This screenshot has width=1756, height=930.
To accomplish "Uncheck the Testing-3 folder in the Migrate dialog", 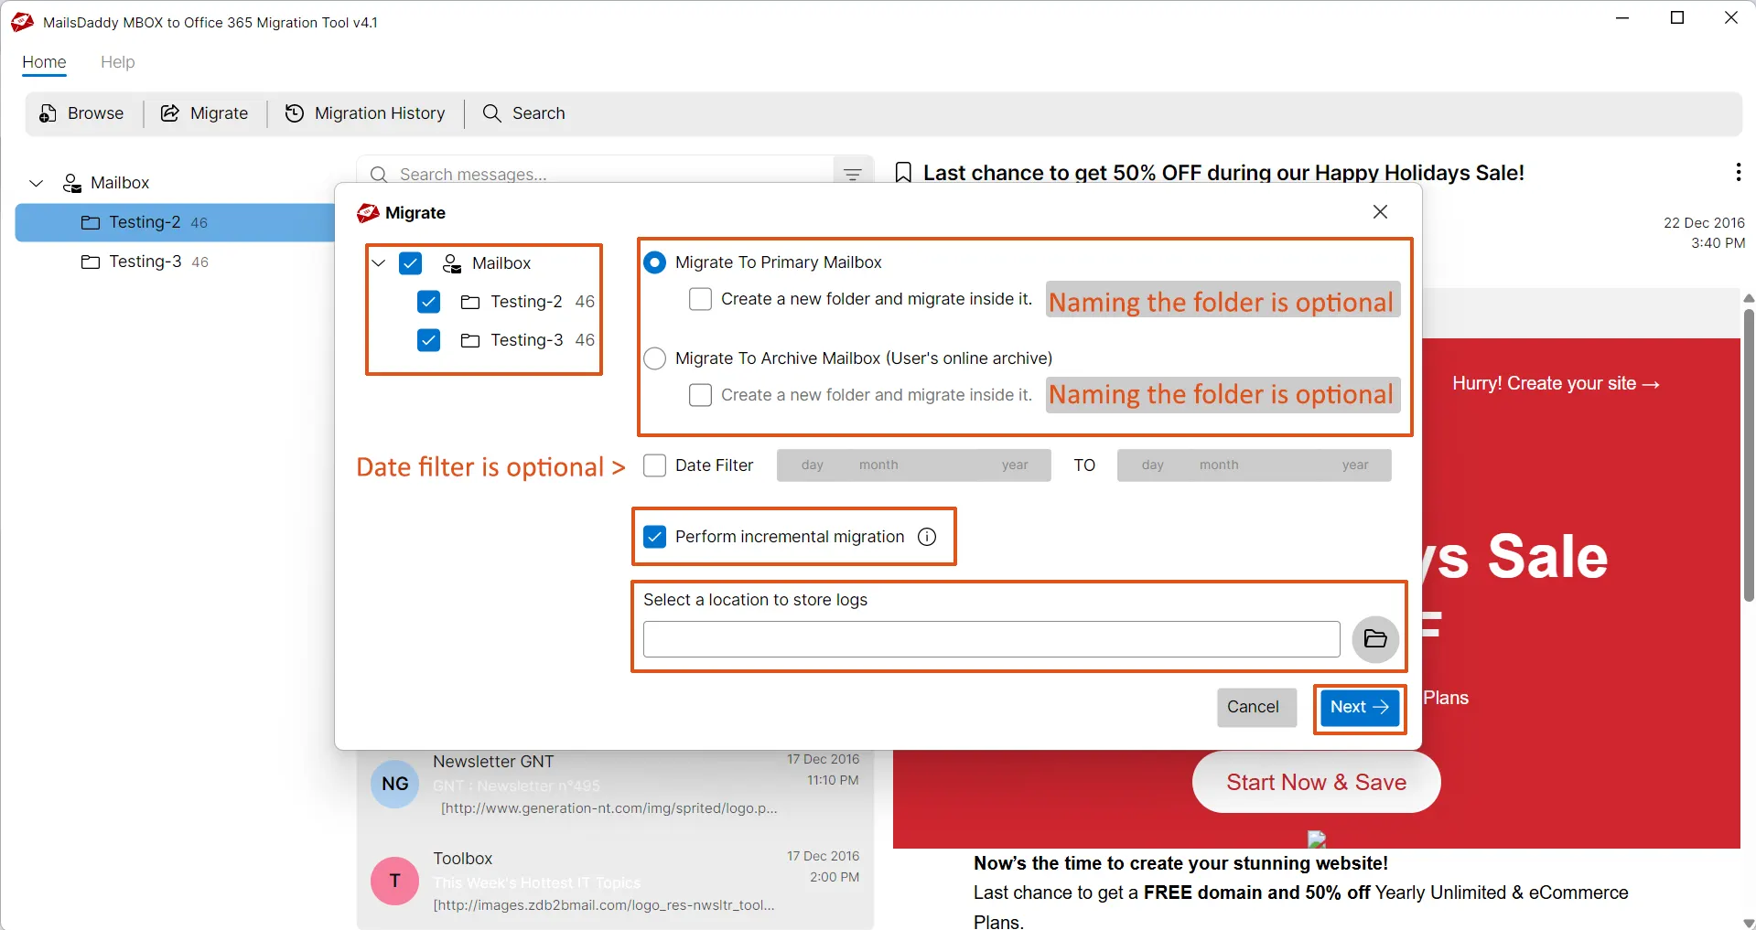I will pyautogui.click(x=428, y=340).
